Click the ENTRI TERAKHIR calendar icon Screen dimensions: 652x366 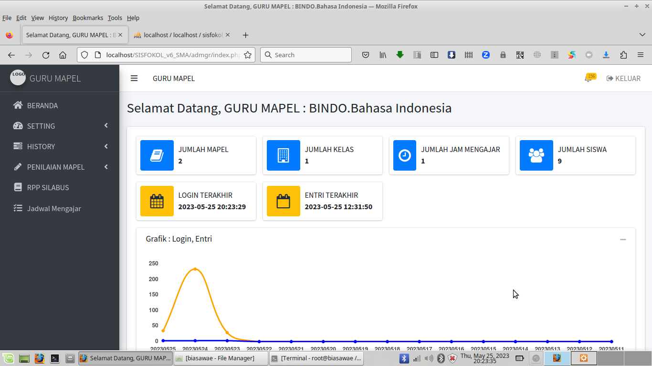284,201
